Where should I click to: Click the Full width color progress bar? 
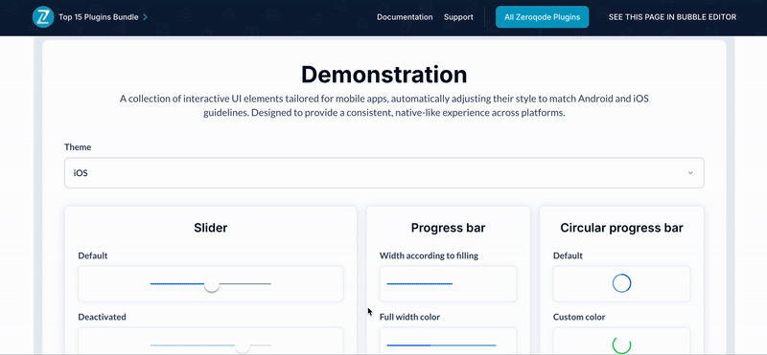pos(441,345)
